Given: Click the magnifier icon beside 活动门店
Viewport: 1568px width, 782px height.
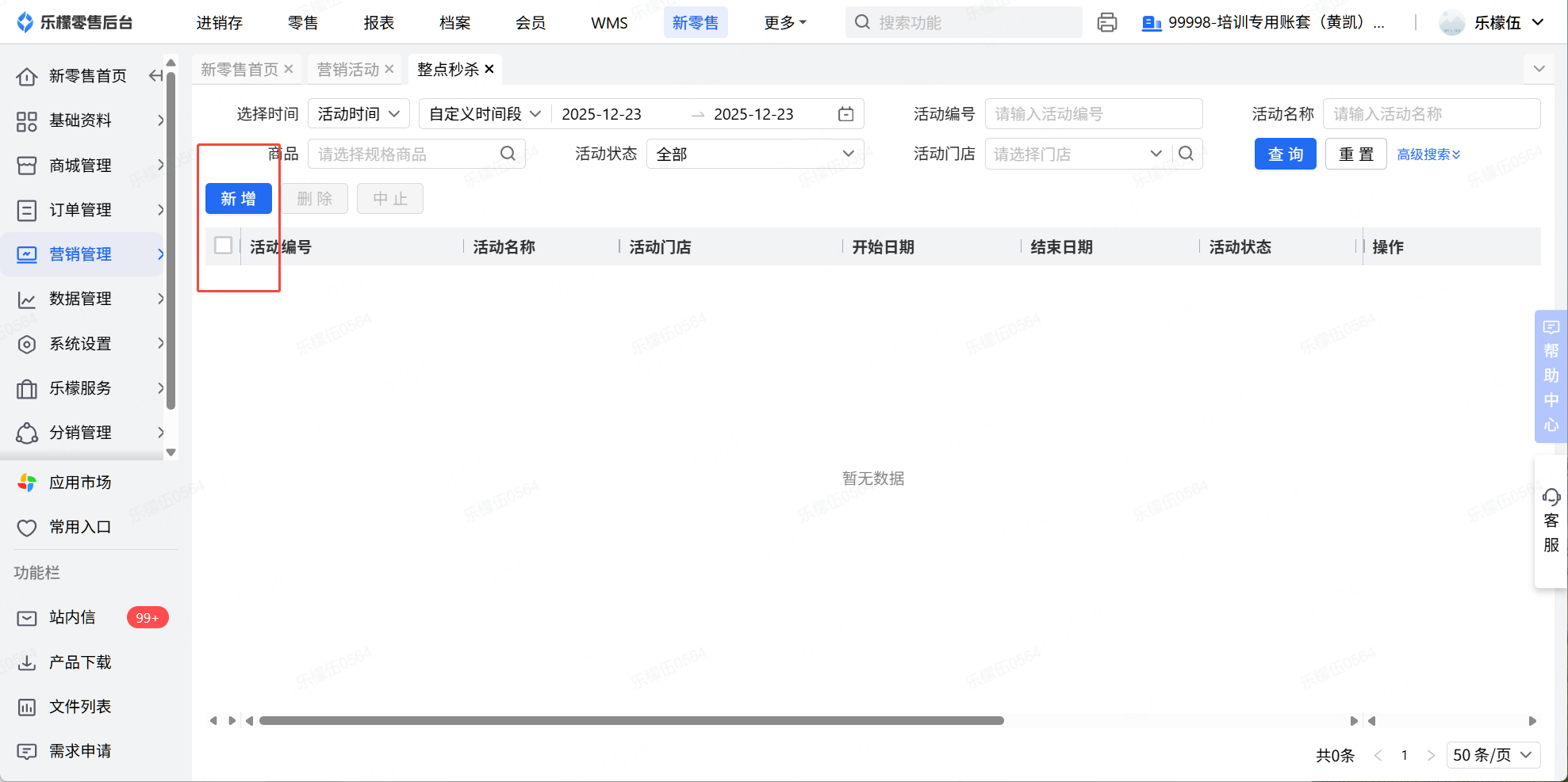Looking at the screenshot, I should click(1186, 154).
